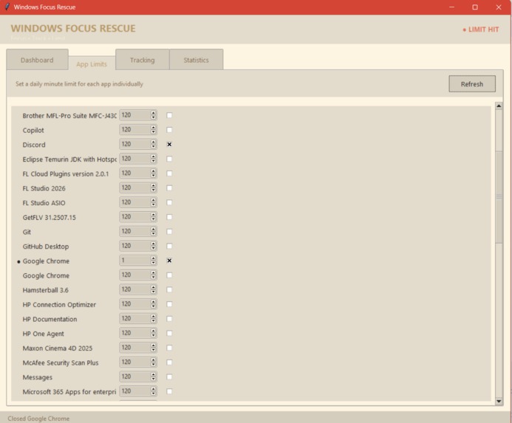Check the Messages limit checkbox
The width and height of the screenshot is (512, 423).
tap(169, 376)
